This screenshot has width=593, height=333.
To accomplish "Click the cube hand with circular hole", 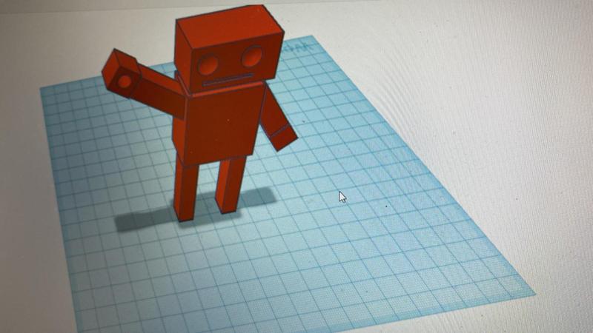I will pos(121,73).
